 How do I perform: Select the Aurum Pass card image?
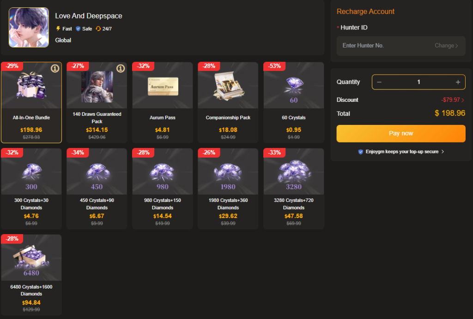click(x=163, y=86)
